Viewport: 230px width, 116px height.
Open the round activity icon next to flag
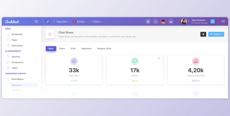pos(171,21)
